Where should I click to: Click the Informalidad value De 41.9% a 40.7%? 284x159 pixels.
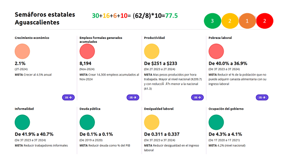(x=34, y=134)
